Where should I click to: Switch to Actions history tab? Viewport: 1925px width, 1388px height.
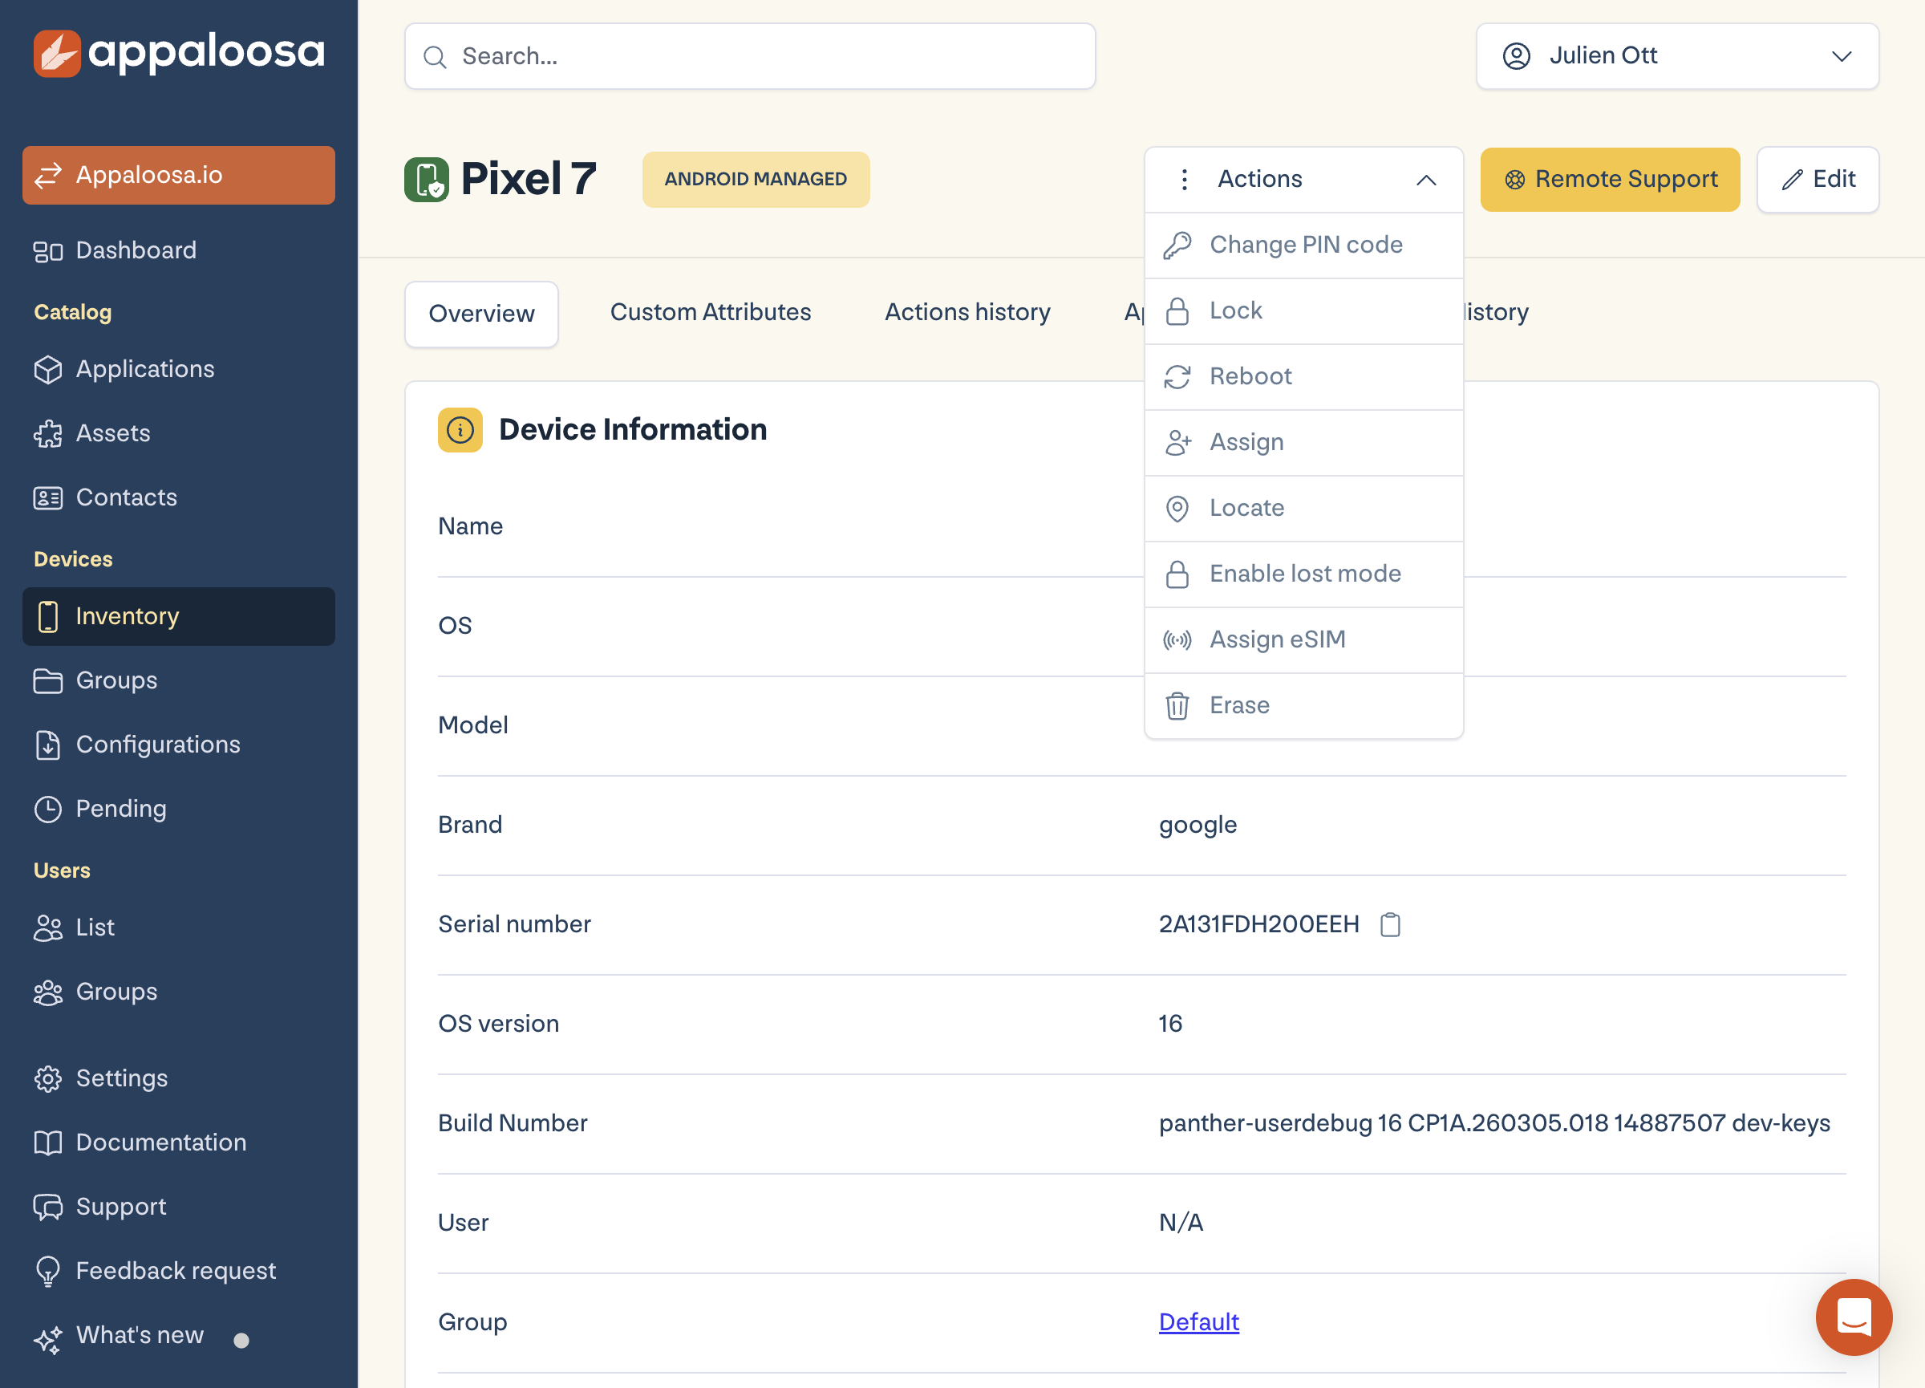(x=967, y=312)
